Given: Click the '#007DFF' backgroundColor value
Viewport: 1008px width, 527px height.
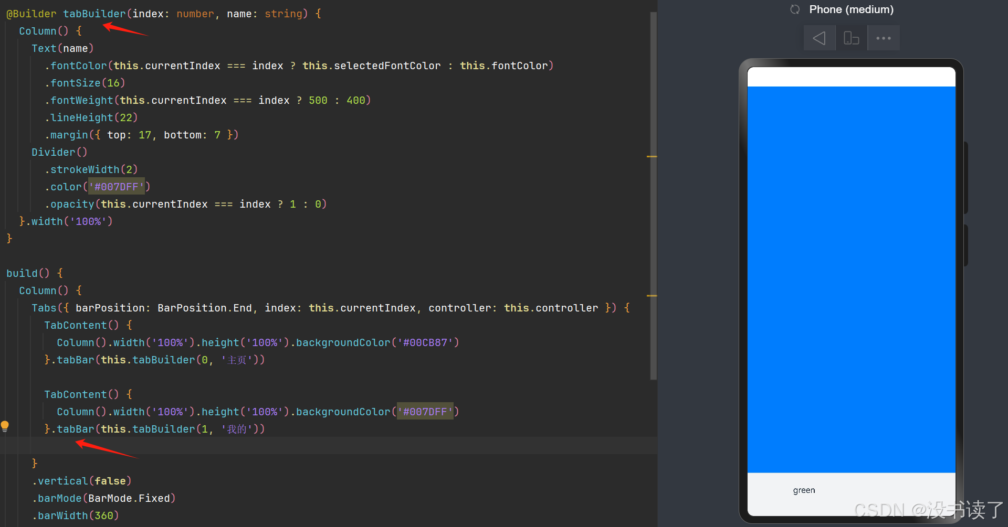Looking at the screenshot, I should (425, 412).
